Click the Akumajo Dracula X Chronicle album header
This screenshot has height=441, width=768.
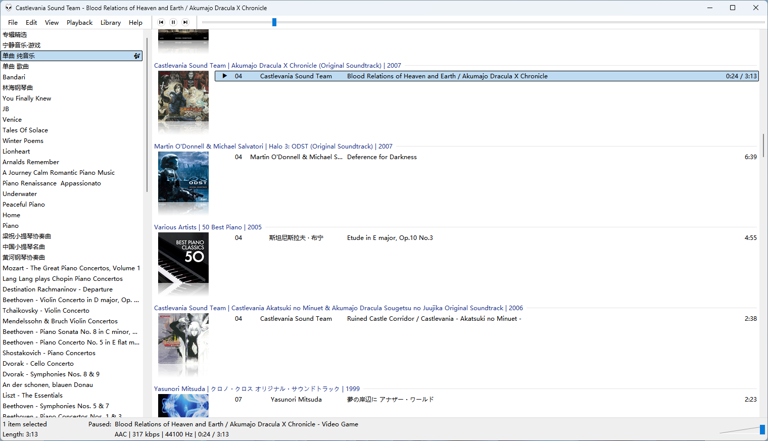277,66
